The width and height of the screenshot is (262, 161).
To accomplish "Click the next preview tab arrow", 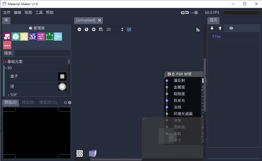I will click(x=70, y=102).
